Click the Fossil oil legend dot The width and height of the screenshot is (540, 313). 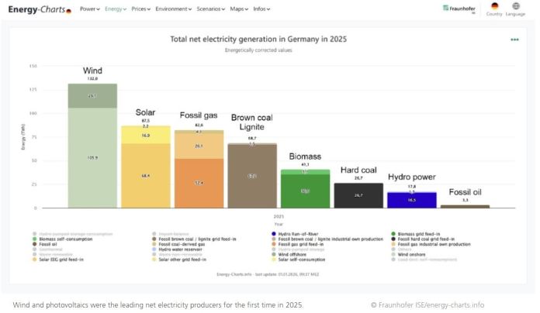point(35,245)
